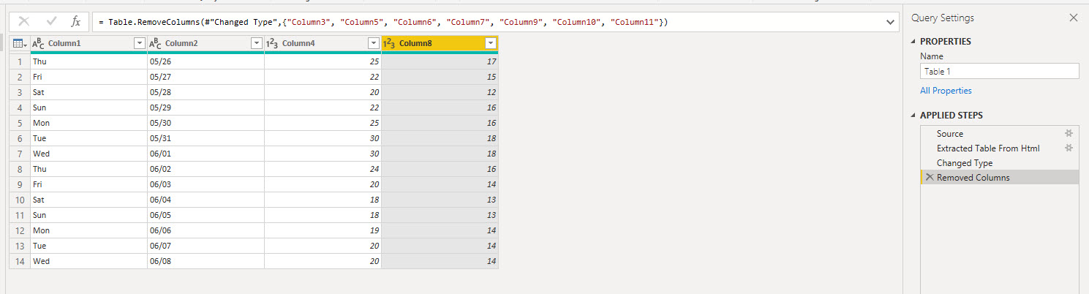
Task: Select Column2 header
Action: (206, 44)
